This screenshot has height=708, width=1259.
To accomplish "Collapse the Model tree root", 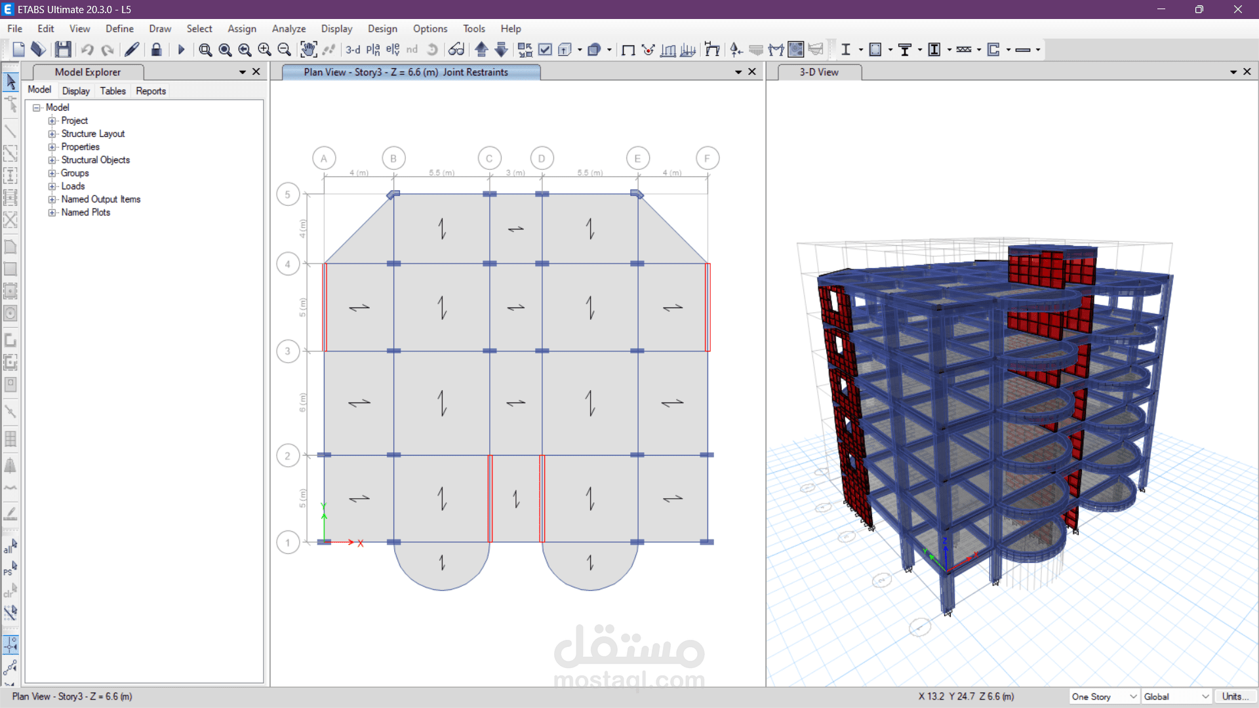I will (x=37, y=108).
